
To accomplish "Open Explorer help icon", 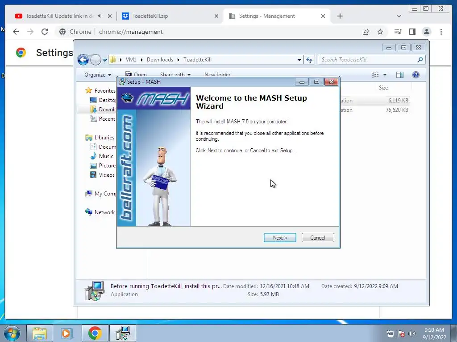I will coord(416,75).
